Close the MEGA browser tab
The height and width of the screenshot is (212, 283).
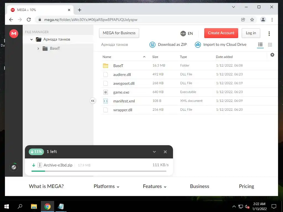tap(69, 10)
